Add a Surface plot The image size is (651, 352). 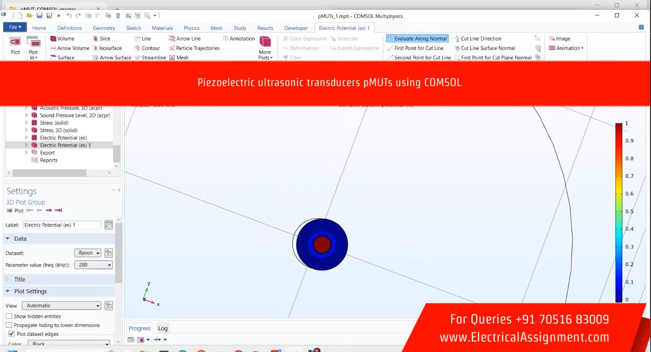pyautogui.click(x=62, y=58)
